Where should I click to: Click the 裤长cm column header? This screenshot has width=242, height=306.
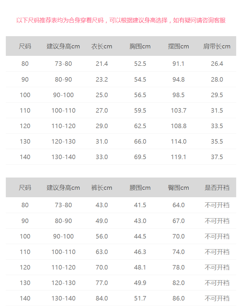coord(102,188)
